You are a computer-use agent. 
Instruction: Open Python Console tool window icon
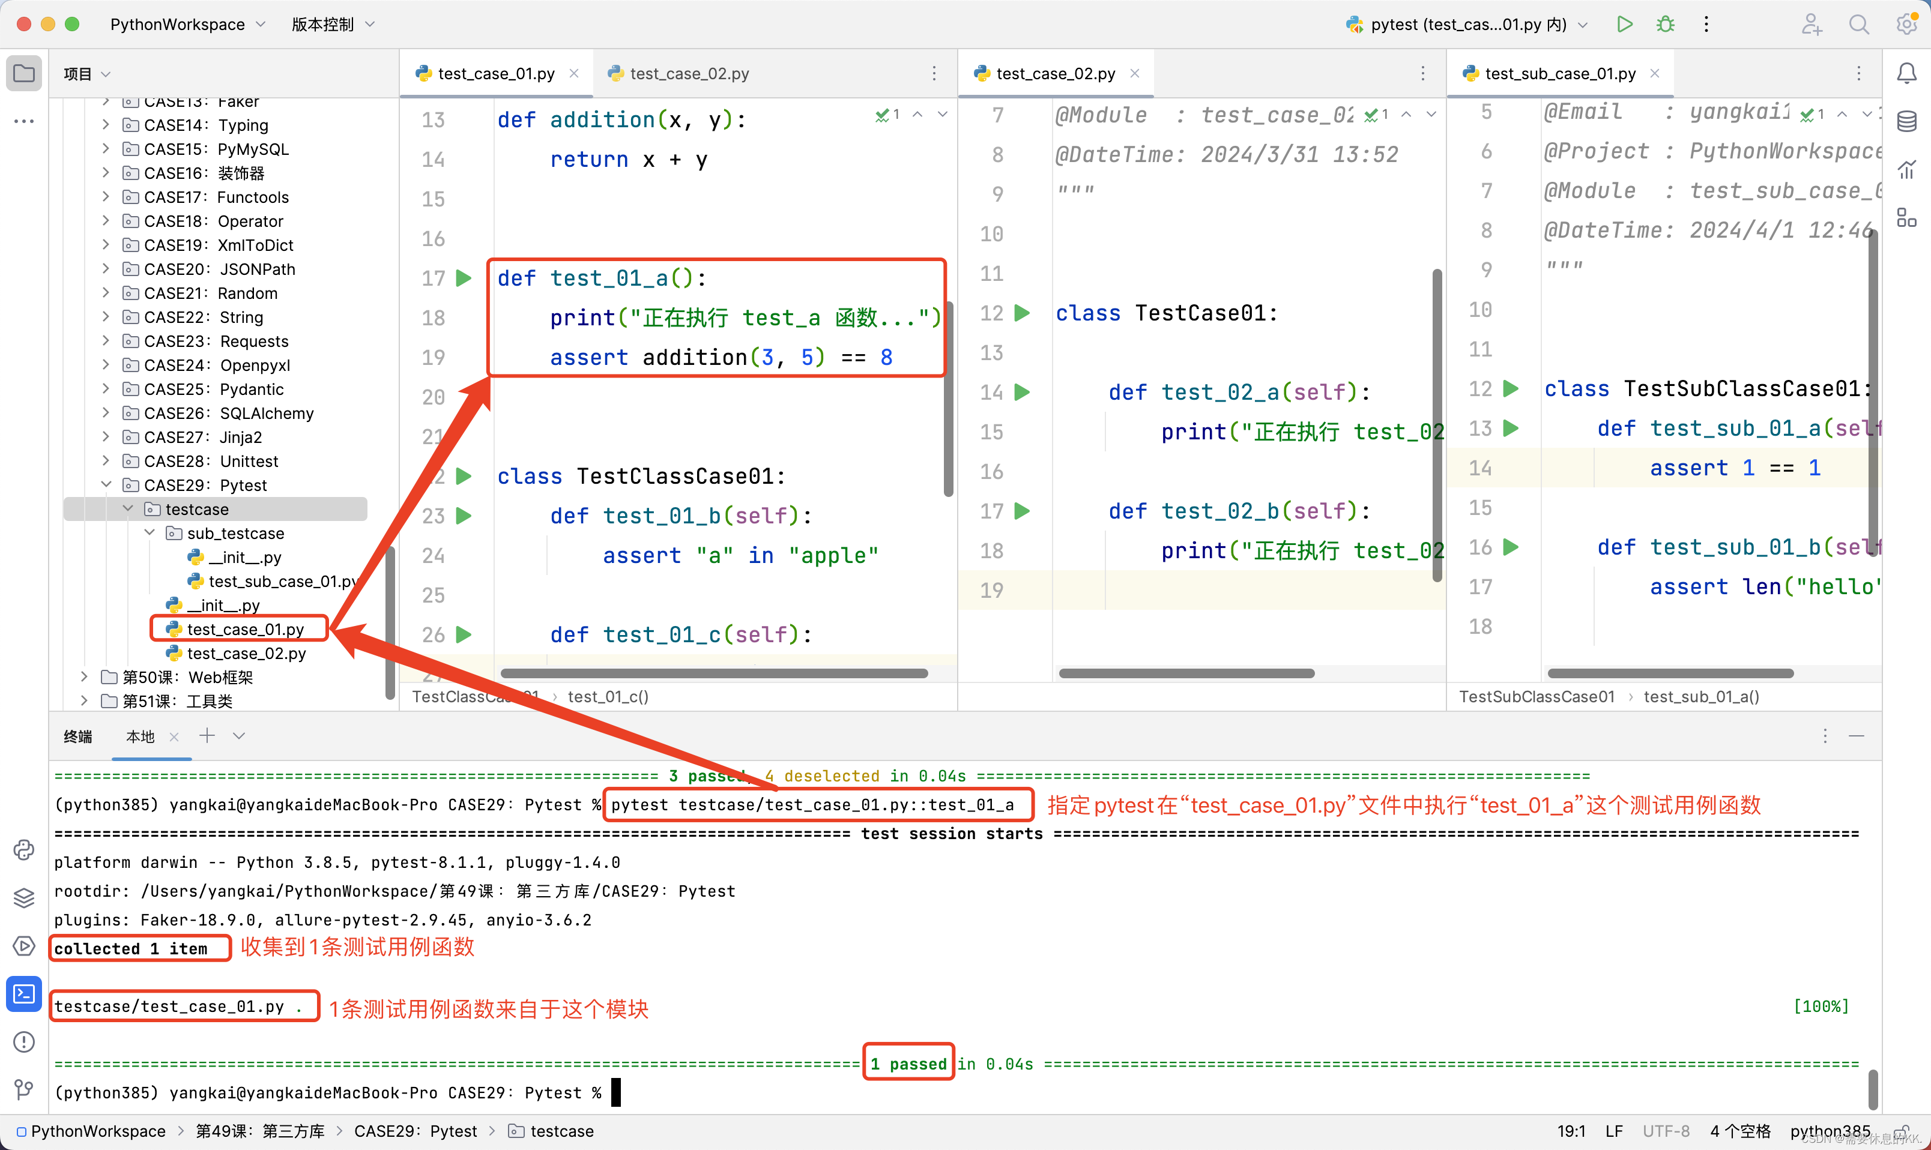click(x=24, y=849)
